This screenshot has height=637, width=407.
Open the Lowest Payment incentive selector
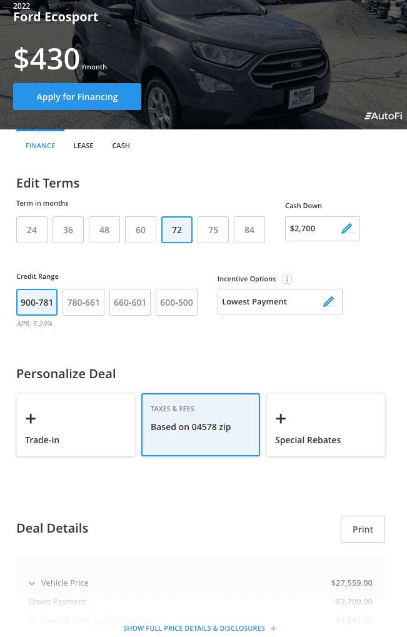point(280,301)
